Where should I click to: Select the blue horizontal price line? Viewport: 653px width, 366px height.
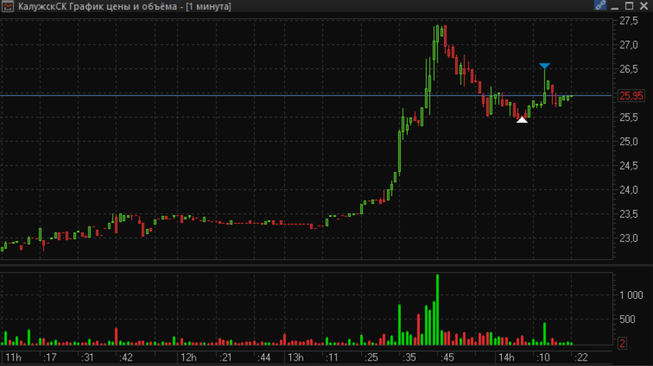click(x=306, y=96)
